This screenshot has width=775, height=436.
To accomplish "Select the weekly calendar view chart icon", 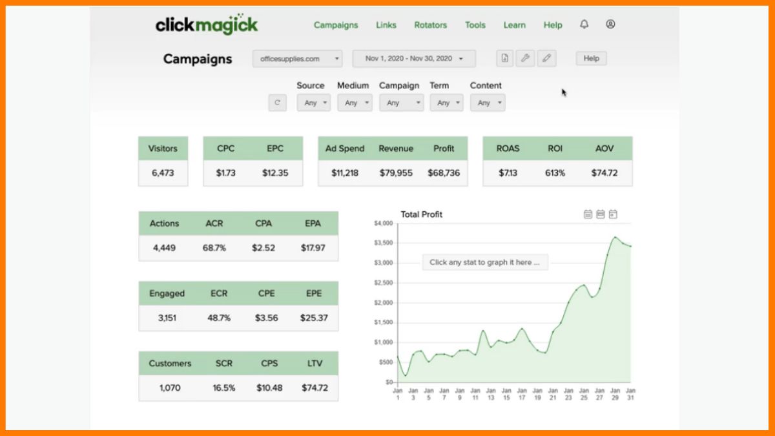I will [601, 214].
